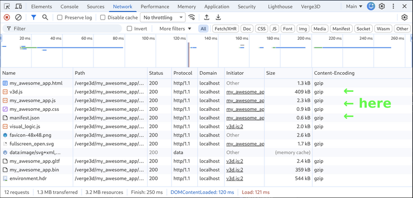This screenshot has height=198, width=413.
Task: Click the 409 kB size cell
Action: pos(288,92)
